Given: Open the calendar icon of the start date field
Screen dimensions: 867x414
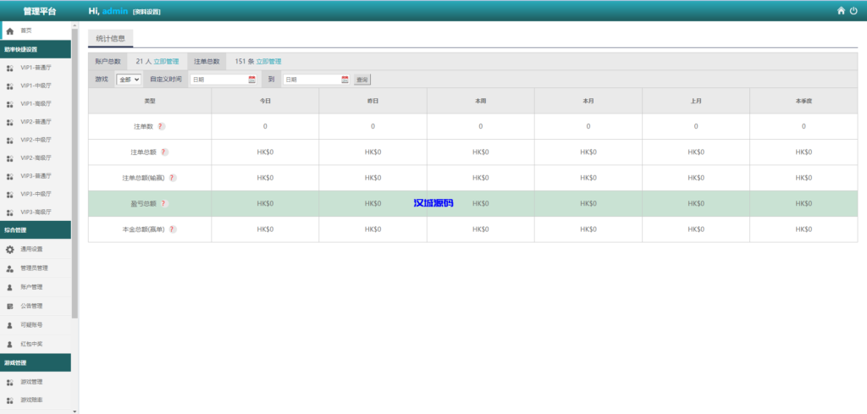Looking at the screenshot, I should 251,80.
